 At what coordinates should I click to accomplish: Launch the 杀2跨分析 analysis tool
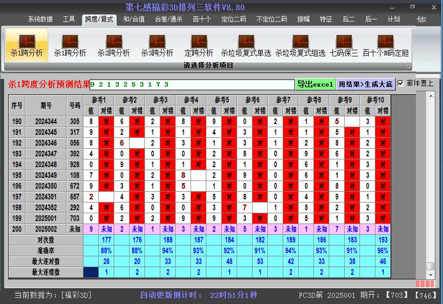point(114,45)
